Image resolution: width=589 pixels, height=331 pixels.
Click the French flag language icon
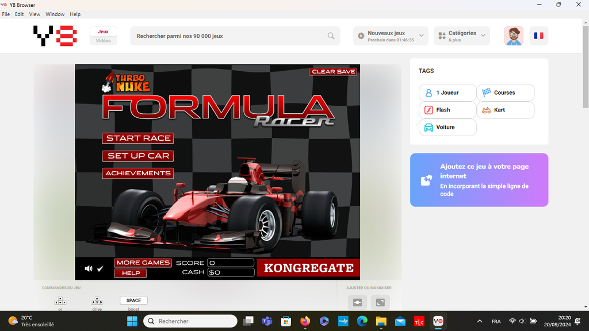[x=538, y=36]
